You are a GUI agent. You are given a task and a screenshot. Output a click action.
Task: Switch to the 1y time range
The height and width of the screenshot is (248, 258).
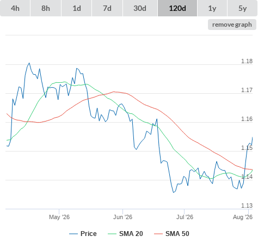(212, 8)
